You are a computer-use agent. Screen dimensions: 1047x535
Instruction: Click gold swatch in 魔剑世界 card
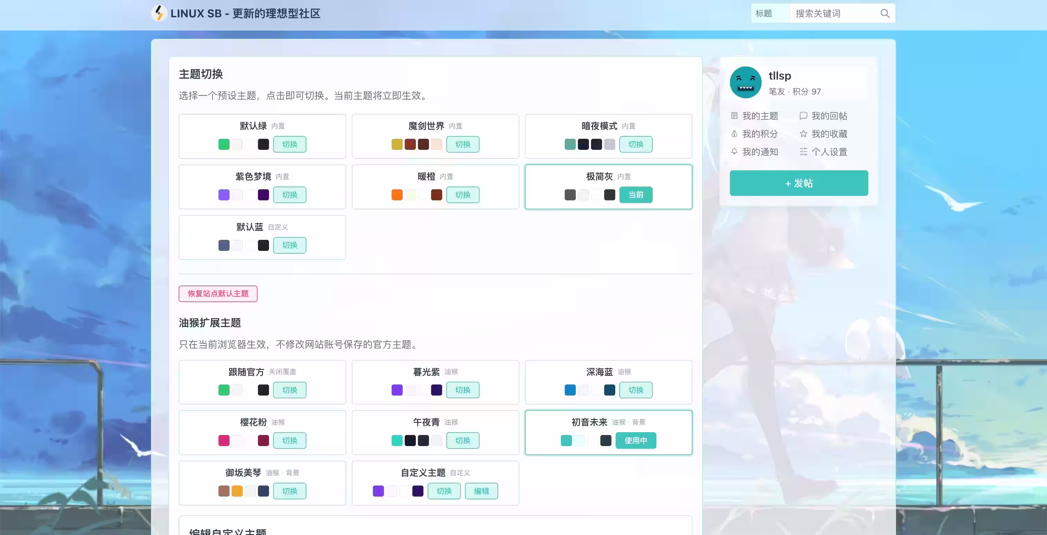[397, 144]
